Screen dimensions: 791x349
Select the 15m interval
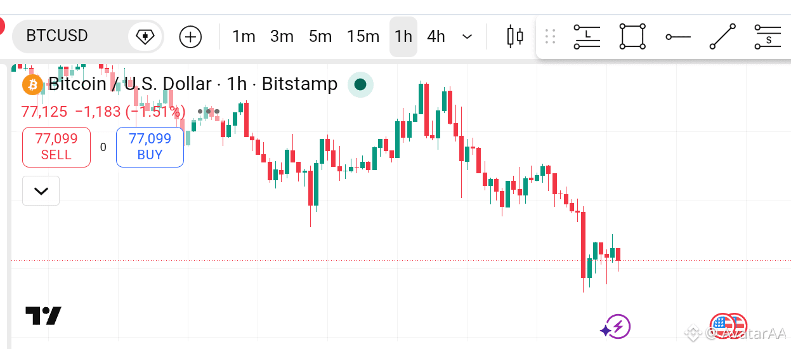tap(363, 37)
